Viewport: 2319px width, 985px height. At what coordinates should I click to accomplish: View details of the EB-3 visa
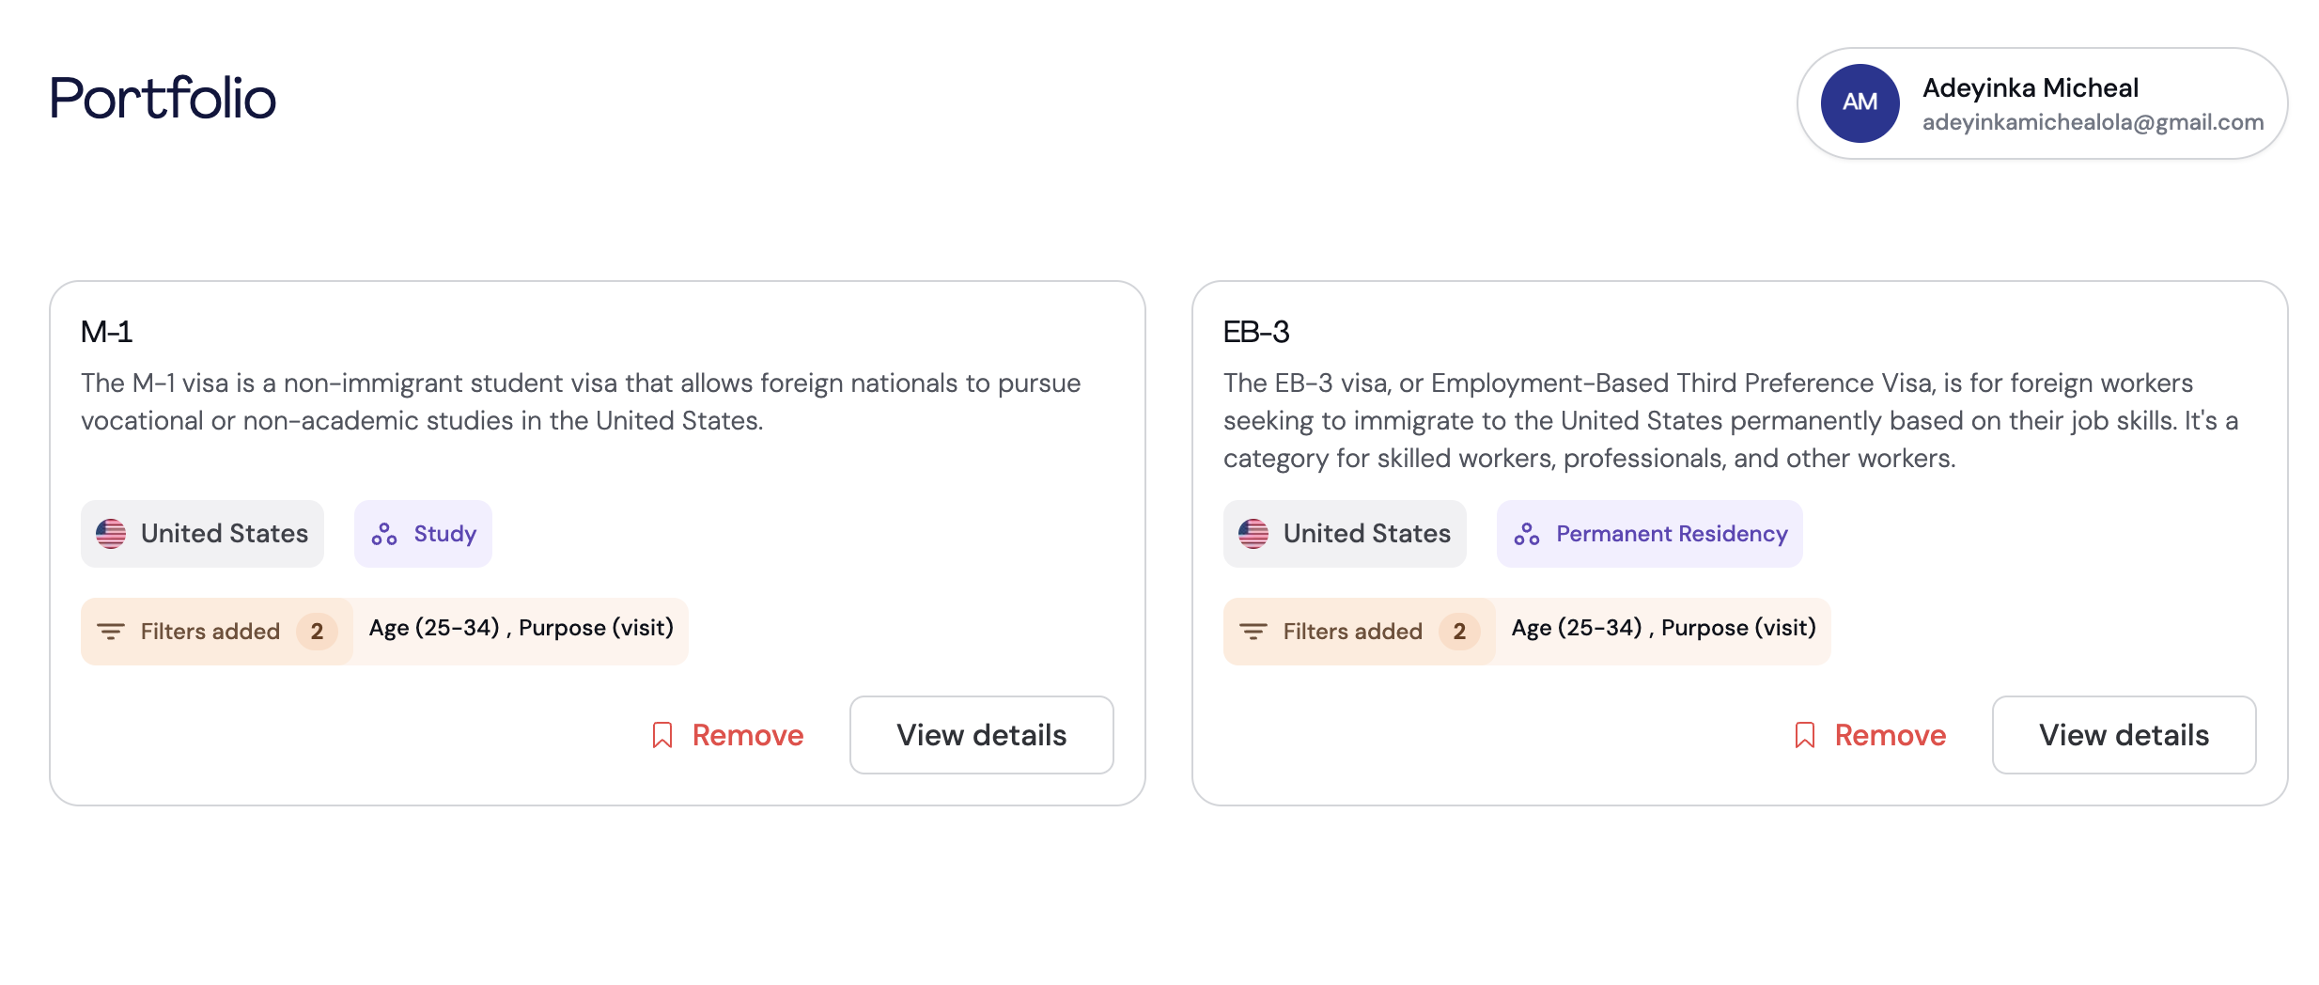pyautogui.click(x=2124, y=735)
